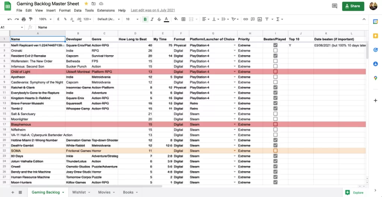Create a filter with funnel icon
The image size is (382, 197).
267,19
